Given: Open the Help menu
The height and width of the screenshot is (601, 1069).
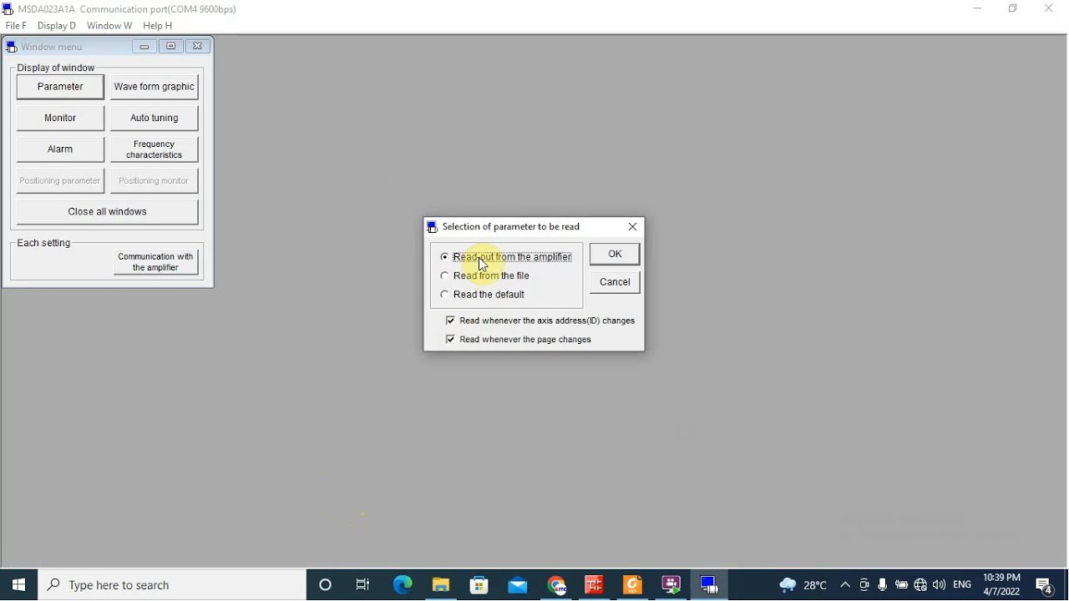Looking at the screenshot, I should click(x=157, y=26).
